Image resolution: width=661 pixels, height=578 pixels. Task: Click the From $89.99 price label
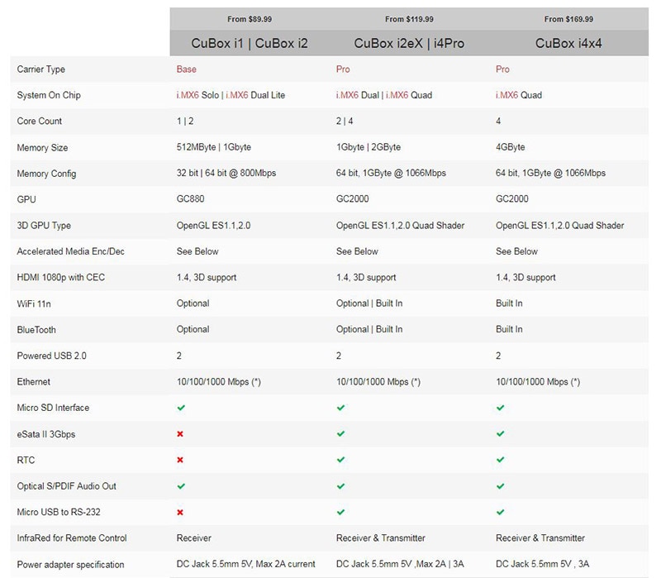pyautogui.click(x=250, y=19)
